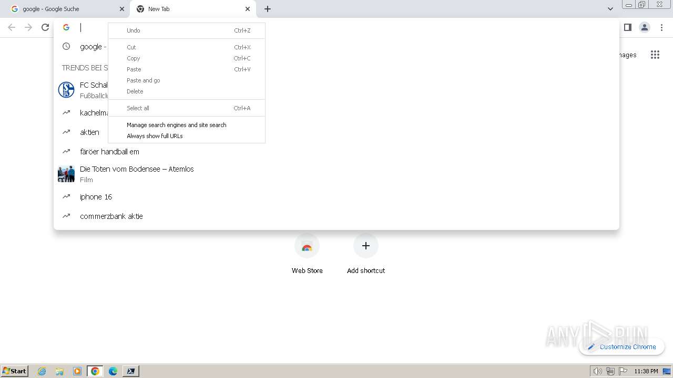
Task: Choose Select all in context menu
Action: [187, 108]
